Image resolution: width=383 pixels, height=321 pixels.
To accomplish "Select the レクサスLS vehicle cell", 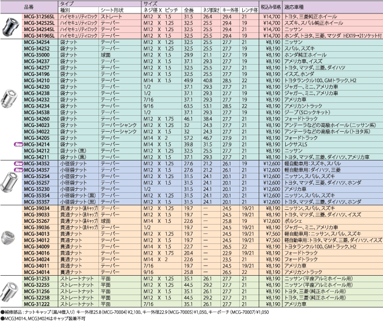I will (x=296, y=144).
